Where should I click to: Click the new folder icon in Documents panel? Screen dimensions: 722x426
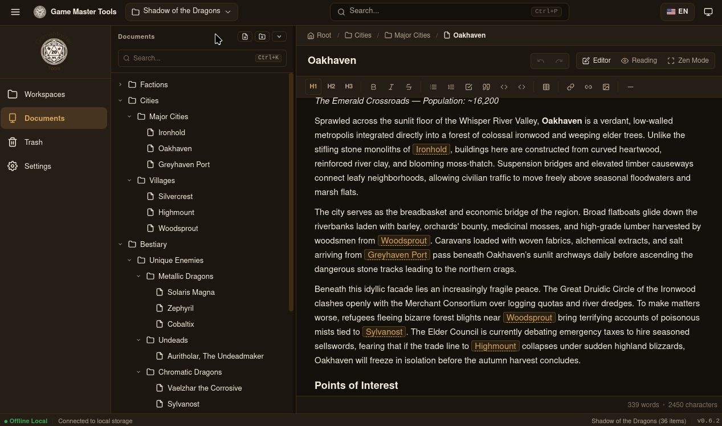(x=262, y=36)
